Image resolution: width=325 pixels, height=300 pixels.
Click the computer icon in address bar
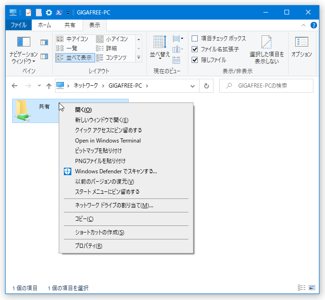coord(60,86)
